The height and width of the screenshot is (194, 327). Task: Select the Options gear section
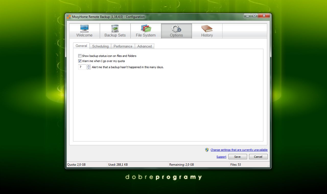(x=177, y=31)
